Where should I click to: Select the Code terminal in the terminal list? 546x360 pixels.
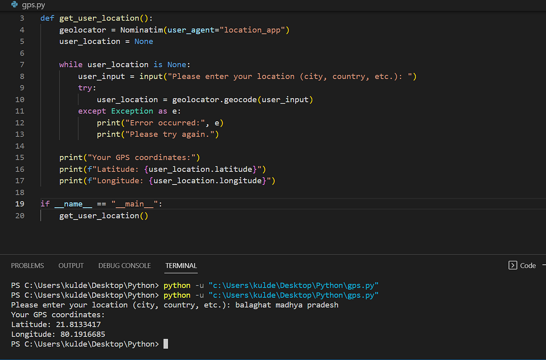click(528, 265)
